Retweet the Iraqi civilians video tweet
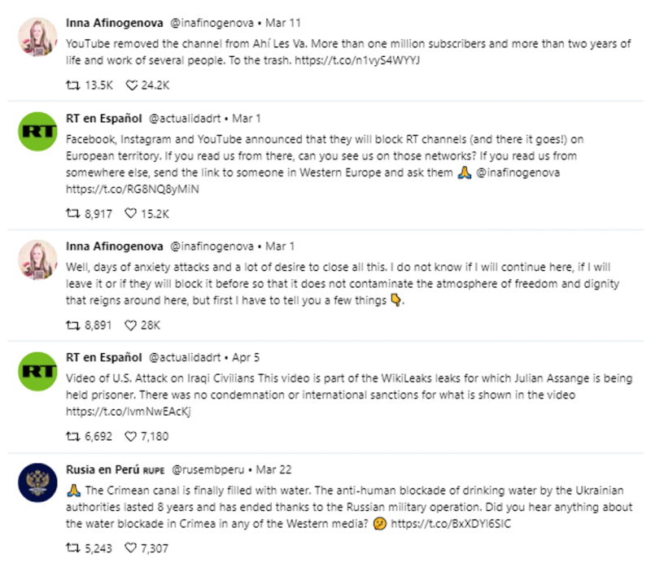 [x=72, y=436]
